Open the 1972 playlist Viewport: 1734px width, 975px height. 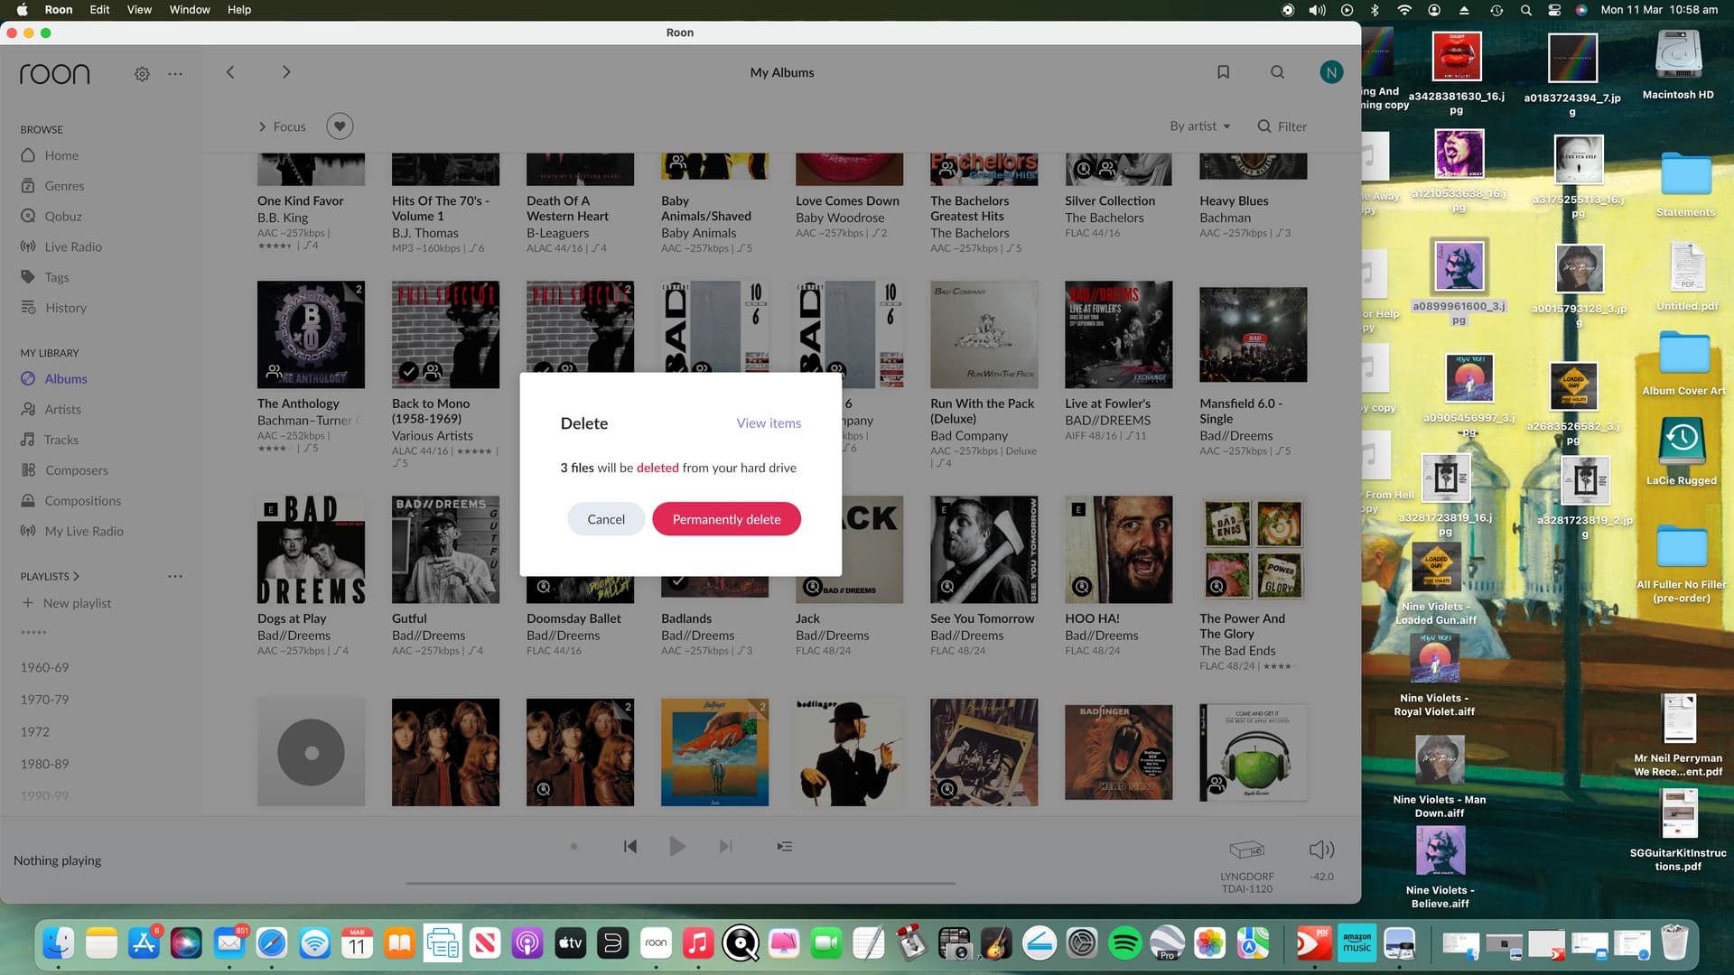tap(35, 732)
